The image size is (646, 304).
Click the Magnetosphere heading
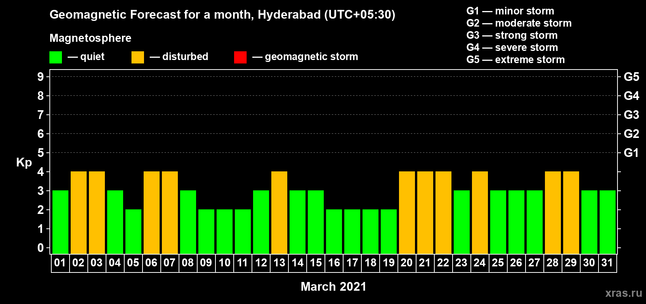[x=90, y=38]
